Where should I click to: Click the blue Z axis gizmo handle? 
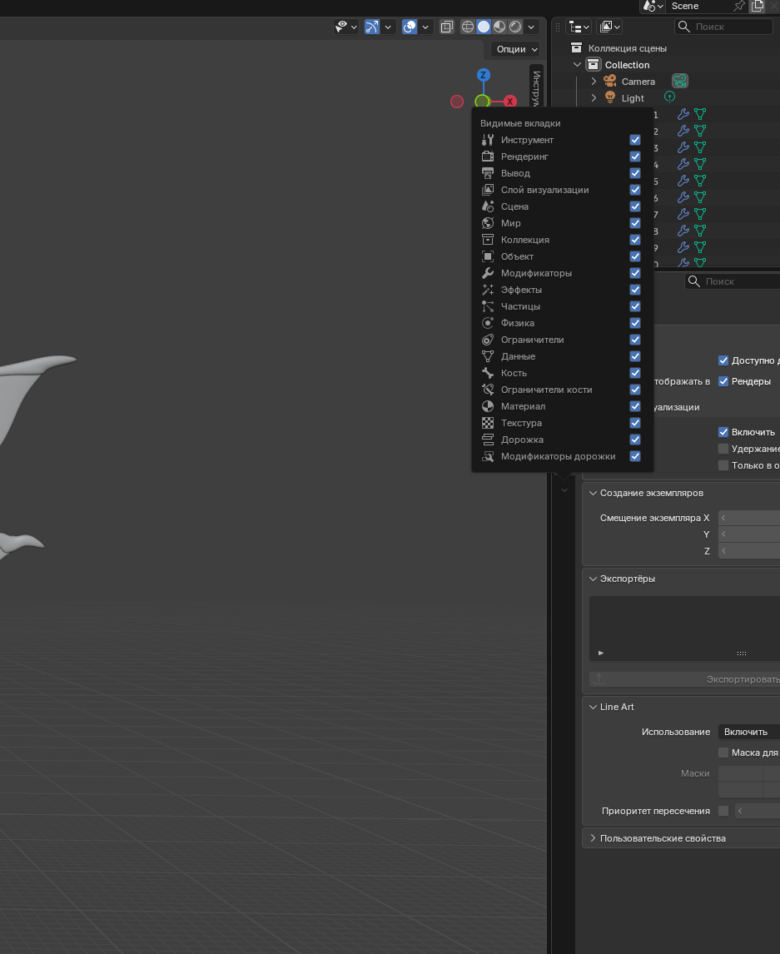point(483,75)
